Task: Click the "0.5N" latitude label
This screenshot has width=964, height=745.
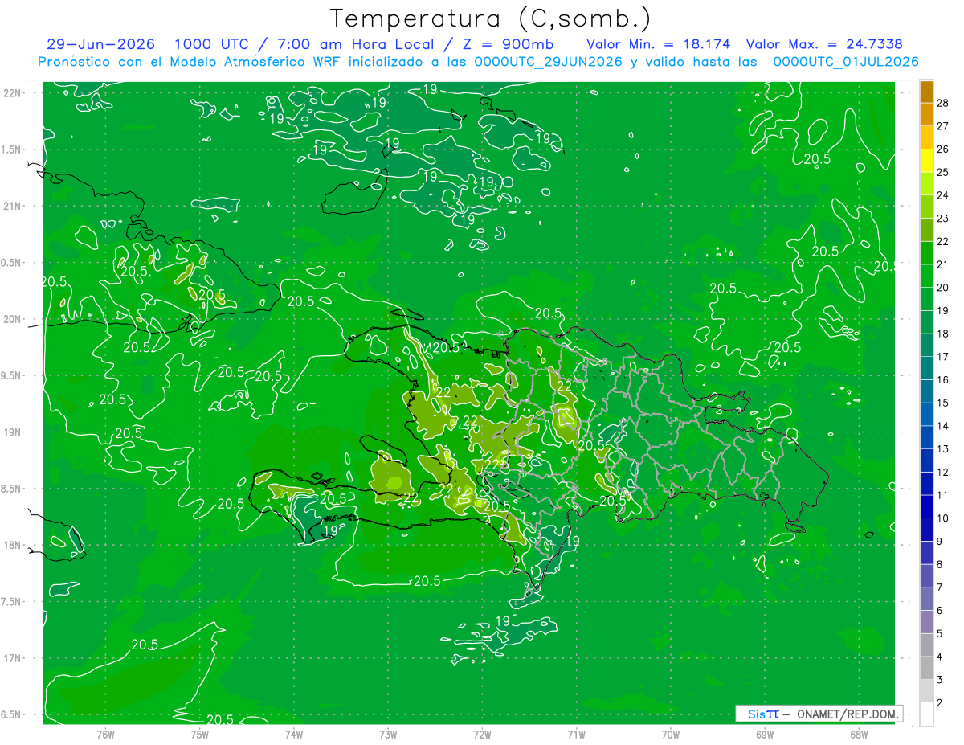Action: point(12,263)
